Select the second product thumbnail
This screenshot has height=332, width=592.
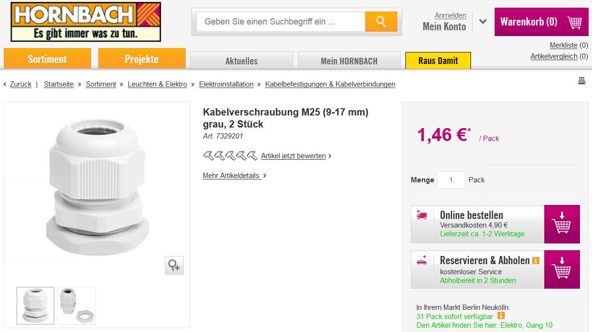pyautogui.click(x=77, y=306)
